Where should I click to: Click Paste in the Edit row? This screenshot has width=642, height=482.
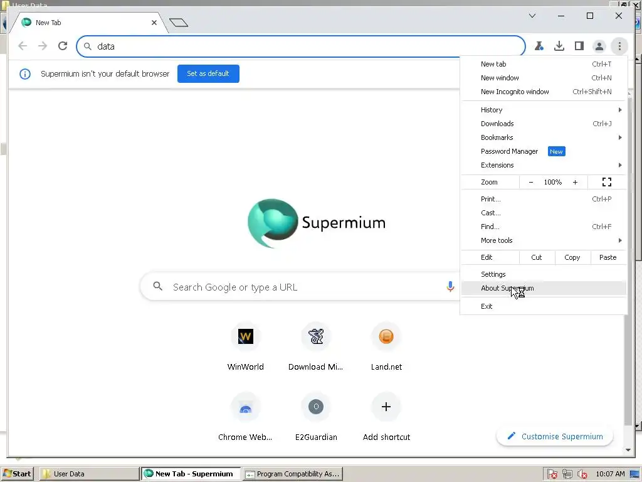pos(608,257)
